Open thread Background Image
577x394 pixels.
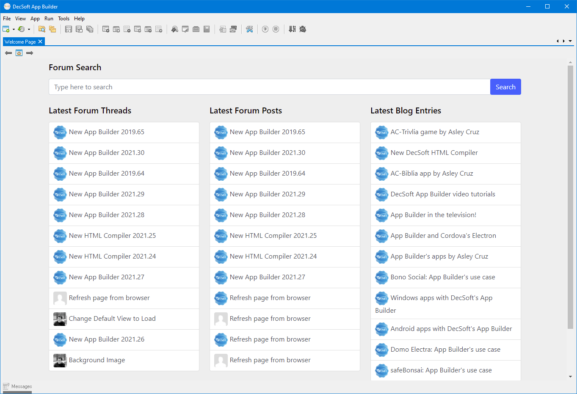pos(124,360)
